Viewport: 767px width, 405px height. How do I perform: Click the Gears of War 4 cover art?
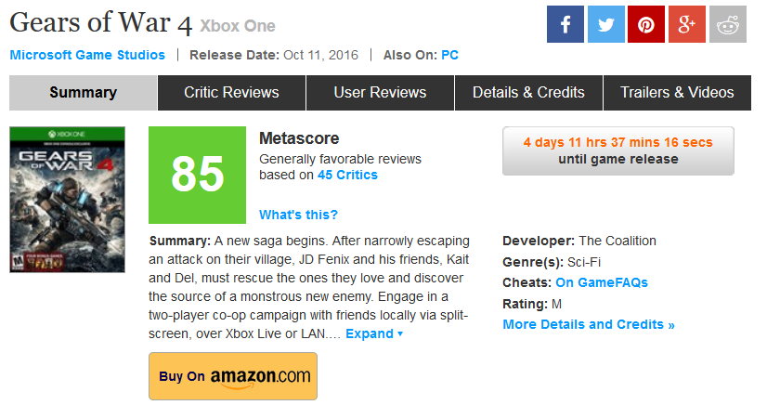point(67,200)
